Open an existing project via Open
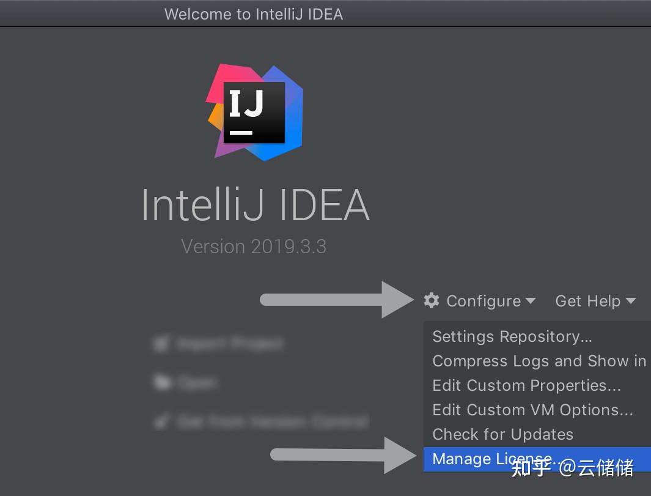The height and width of the screenshot is (496, 651). (x=196, y=382)
